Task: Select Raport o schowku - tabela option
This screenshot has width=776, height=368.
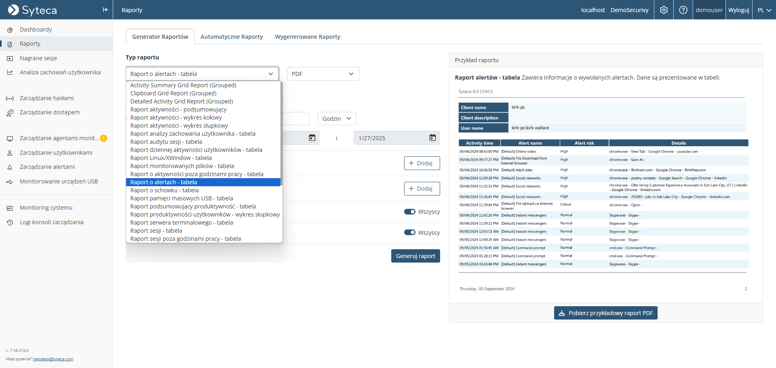Action: coord(164,190)
